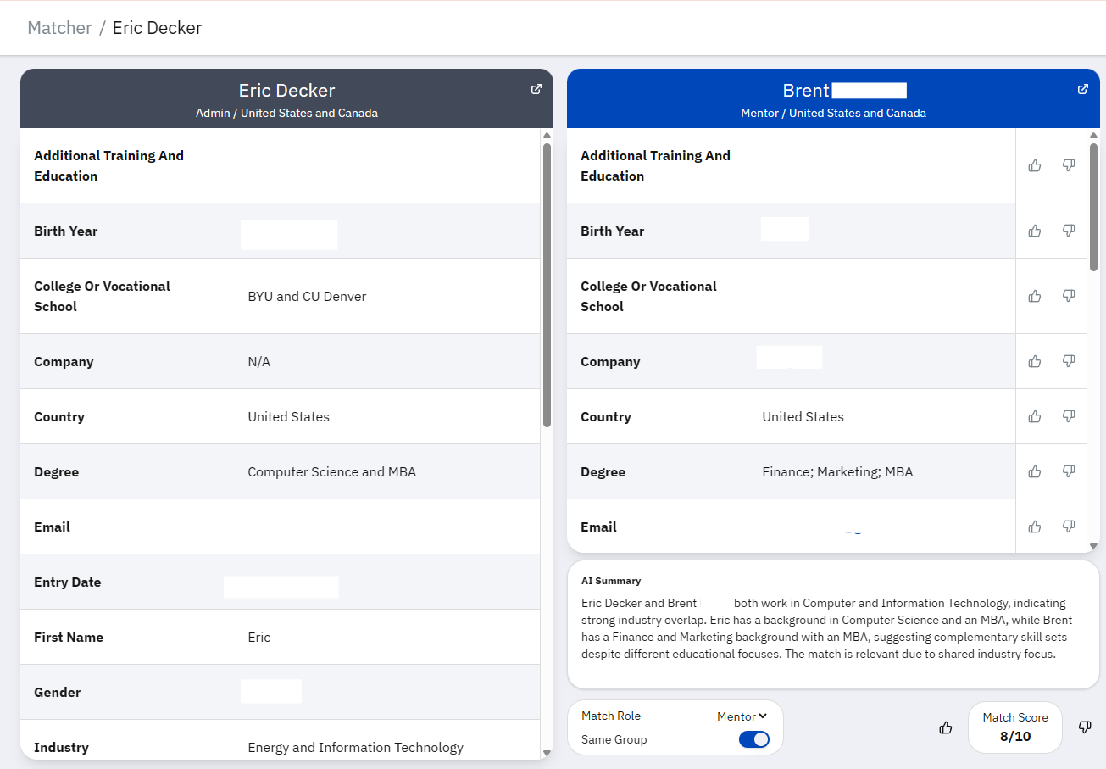Open the Match Role dropdown
This screenshot has height=769, width=1106.
[x=741, y=716]
